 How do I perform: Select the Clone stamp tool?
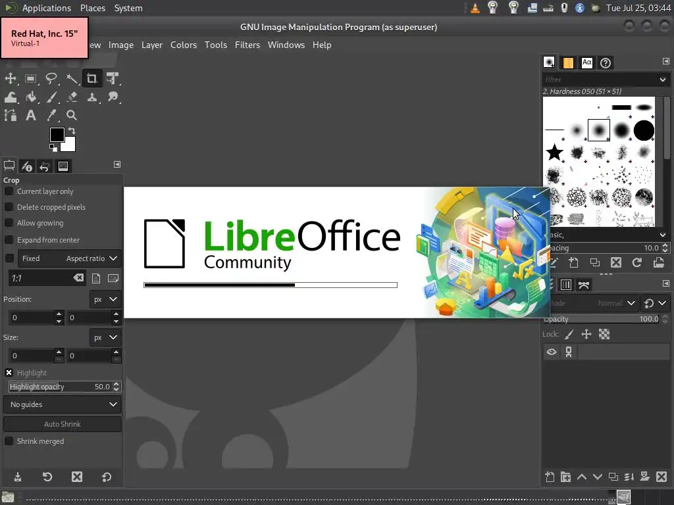[x=92, y=97]
